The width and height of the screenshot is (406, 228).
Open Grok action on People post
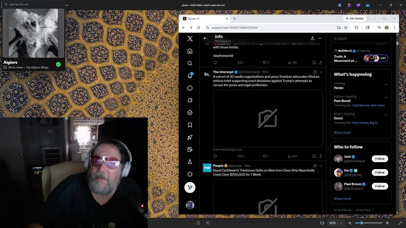[315, 166]
